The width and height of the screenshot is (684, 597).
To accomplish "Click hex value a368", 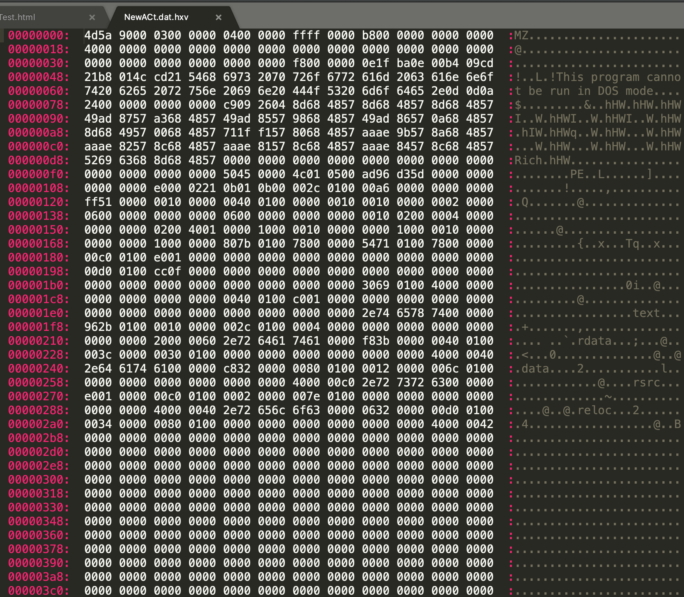I will (167, 119).
